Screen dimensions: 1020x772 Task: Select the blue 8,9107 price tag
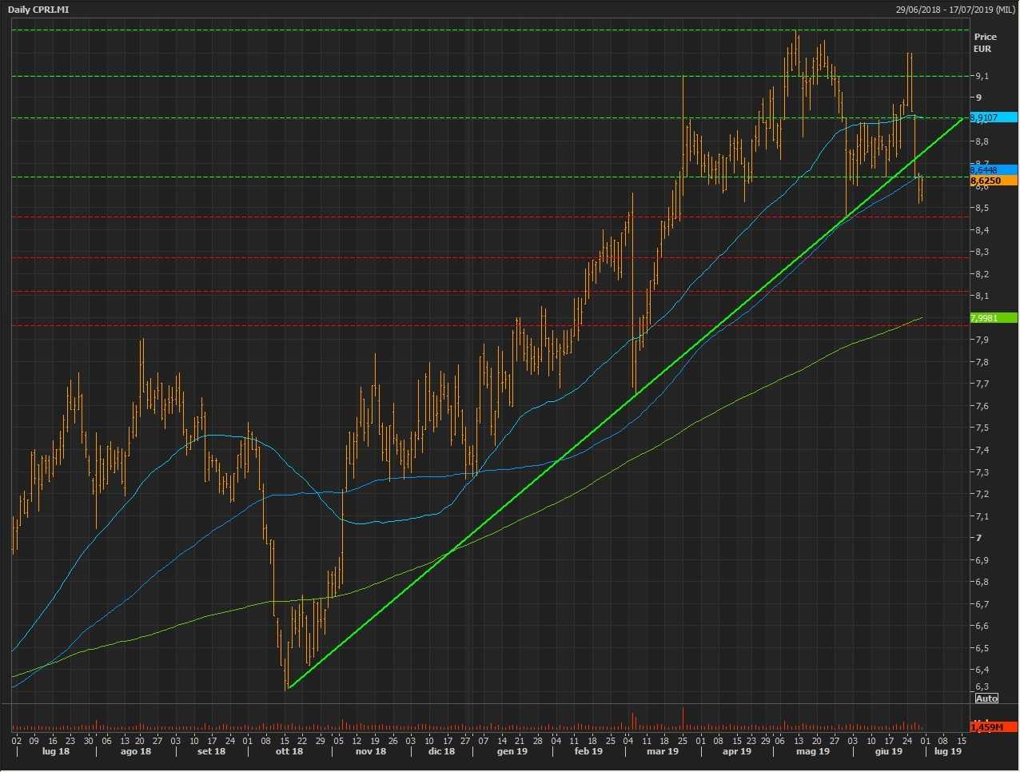(x=993, y=117)
